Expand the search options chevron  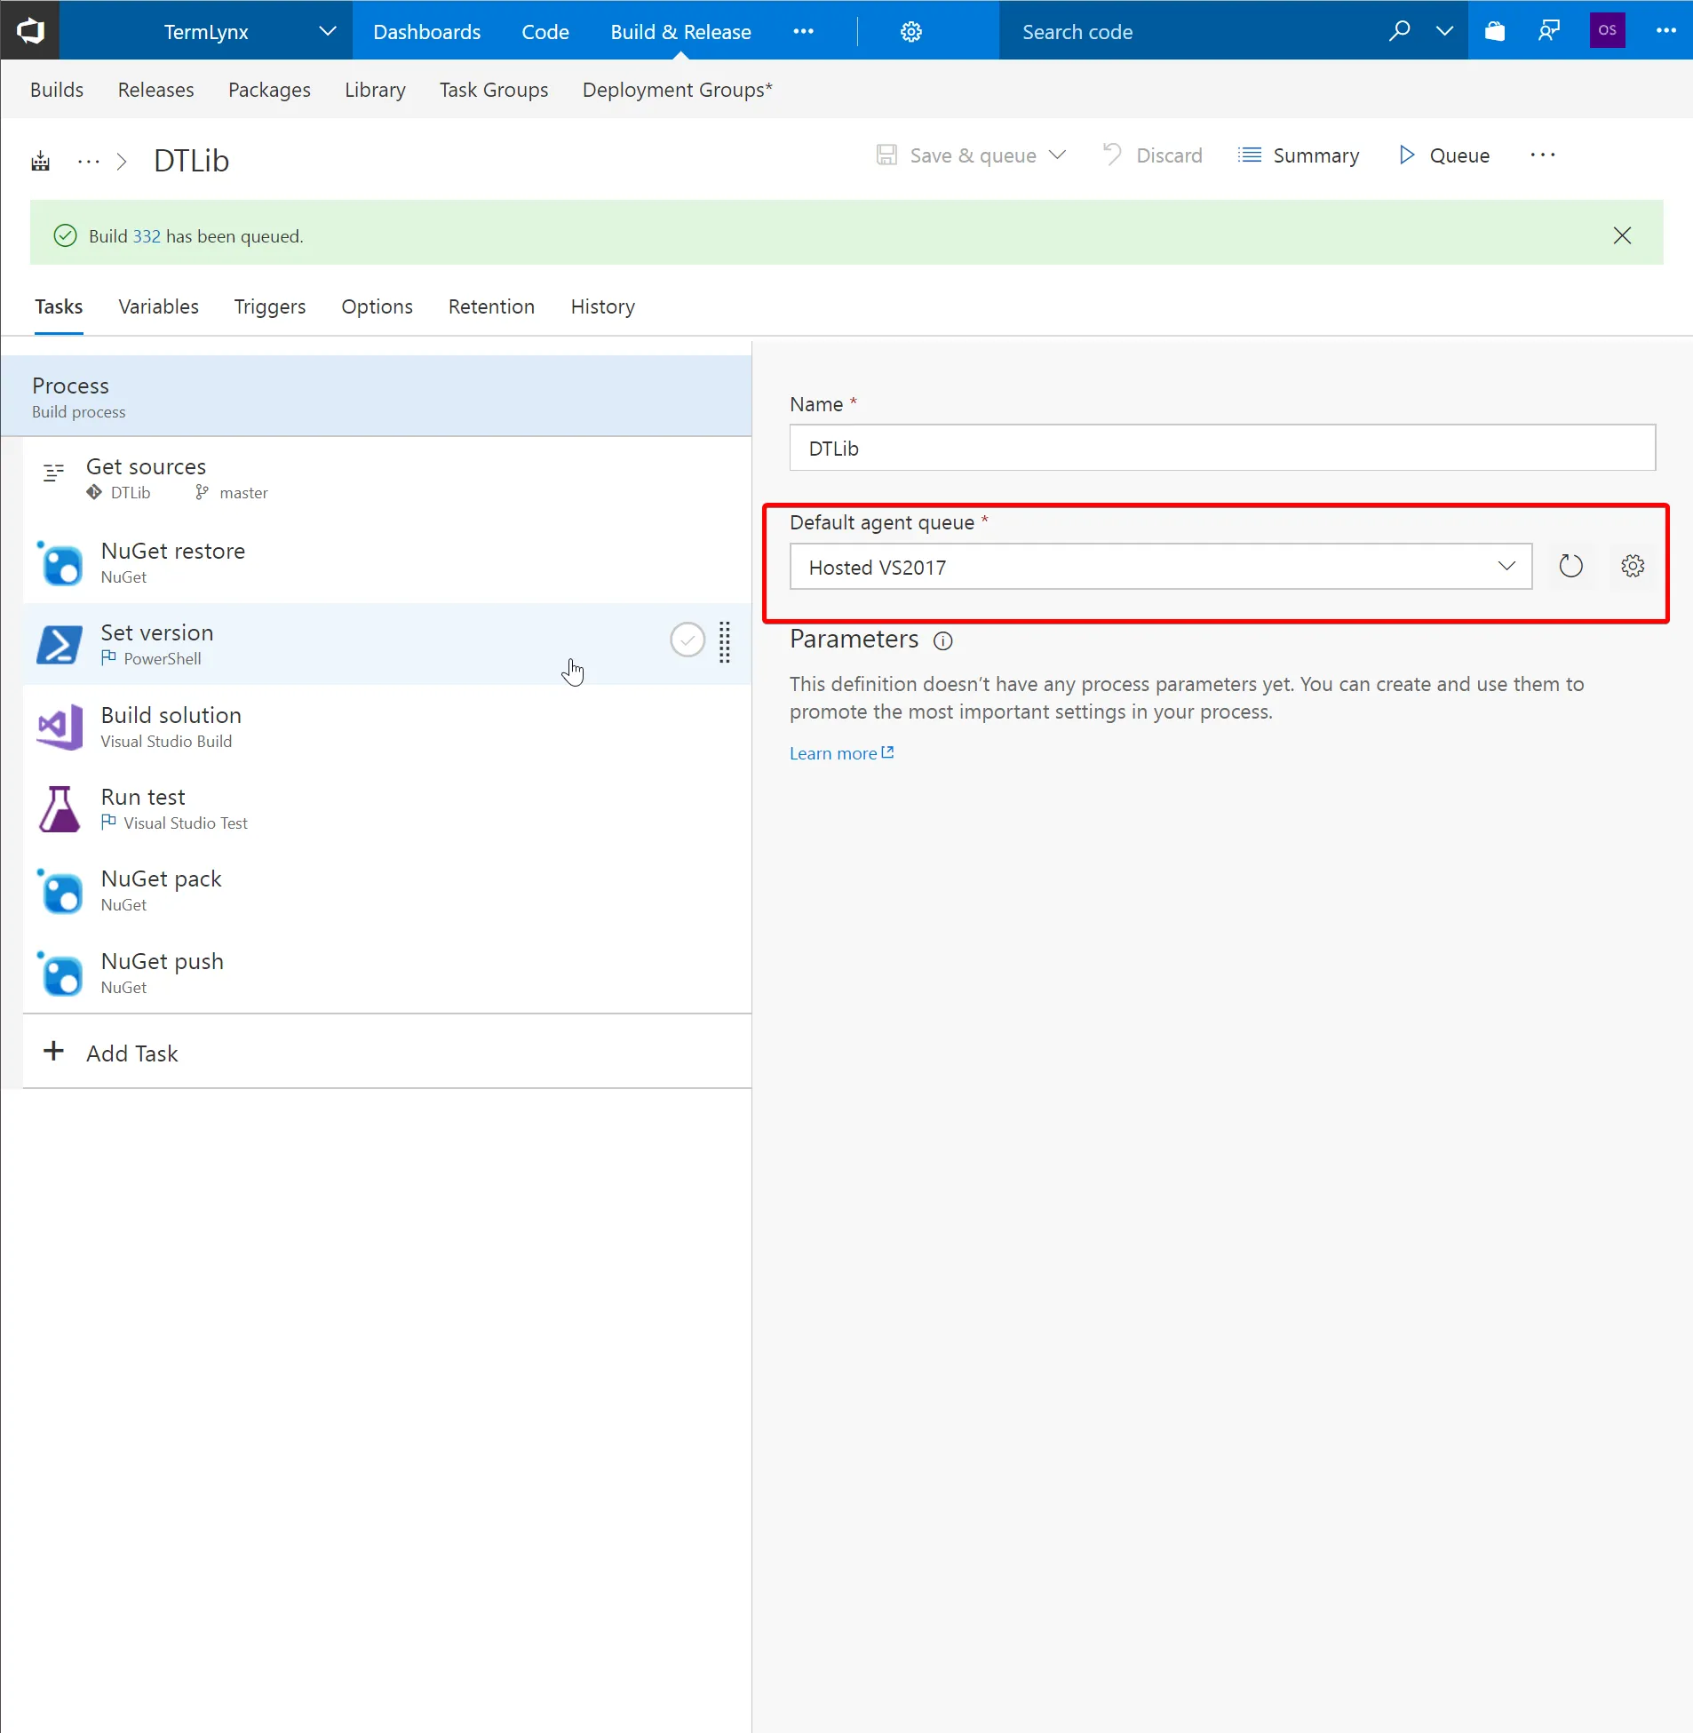click(1445, 31)
